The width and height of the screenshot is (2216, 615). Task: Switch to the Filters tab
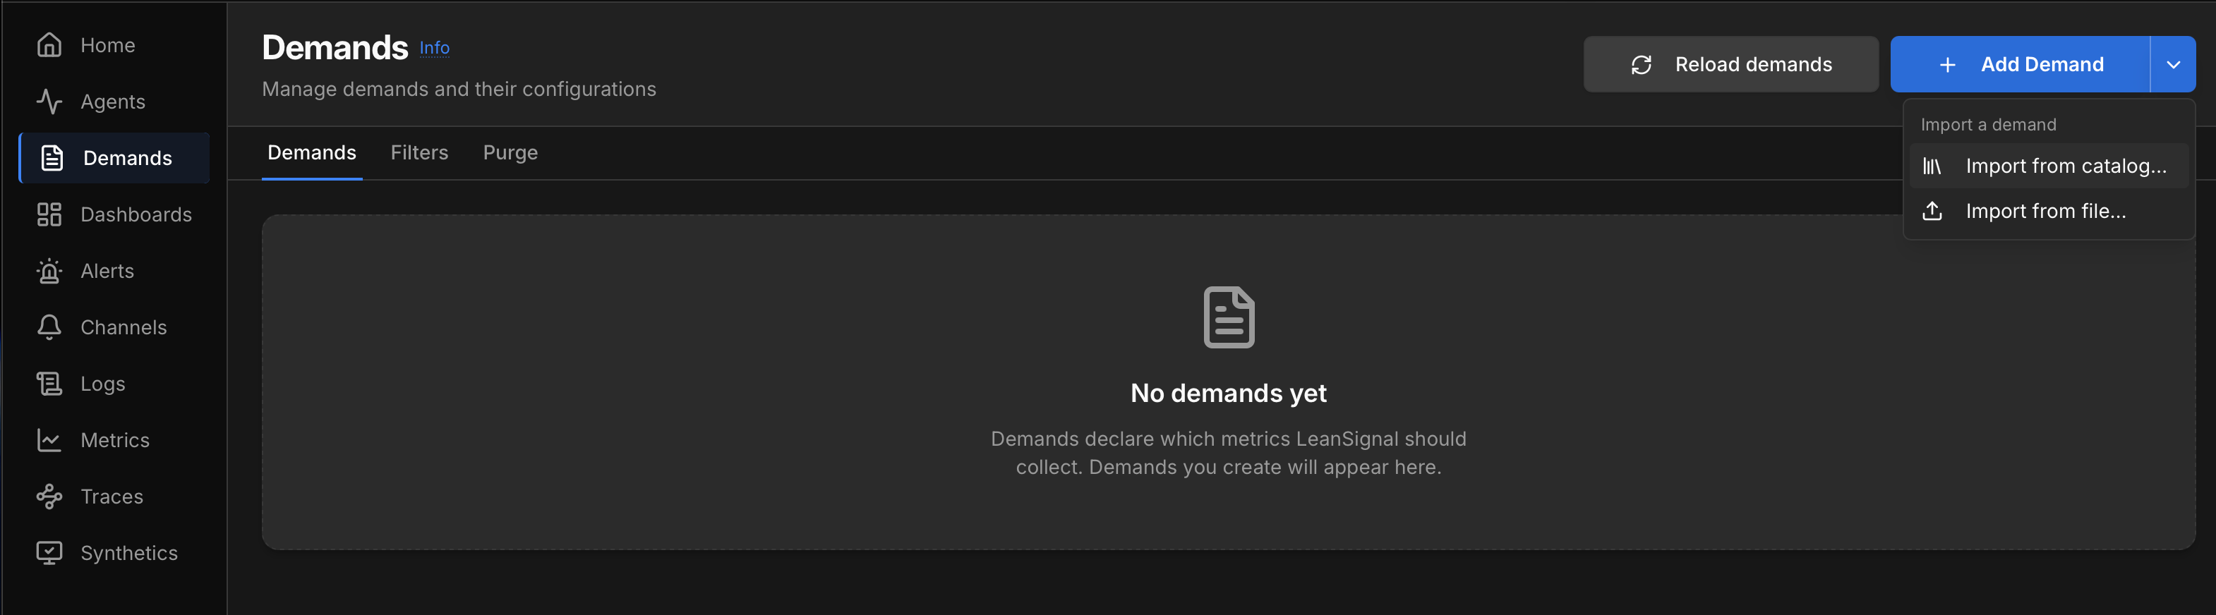coord(419,153)
